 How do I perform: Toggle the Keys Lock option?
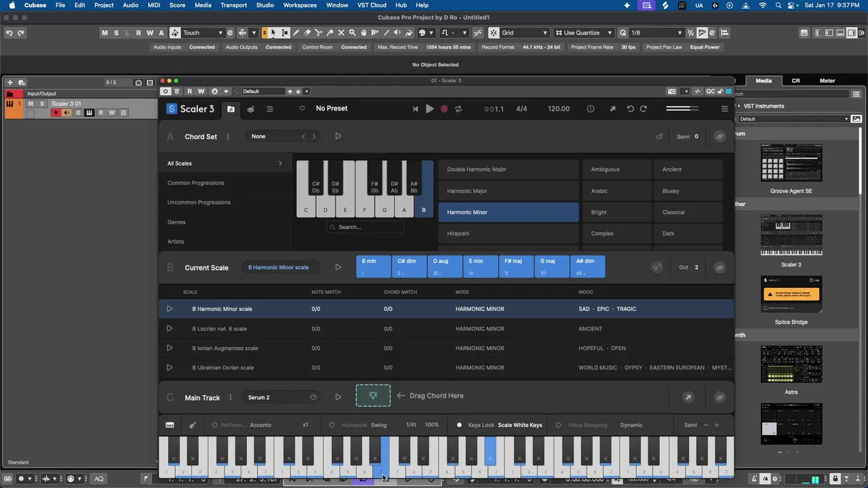459,425
